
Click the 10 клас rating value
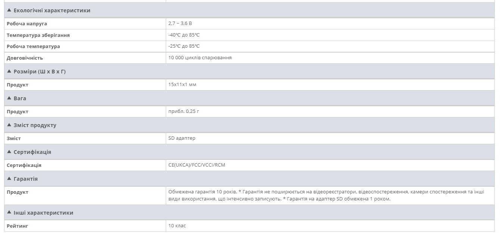[x=177, y=226]
